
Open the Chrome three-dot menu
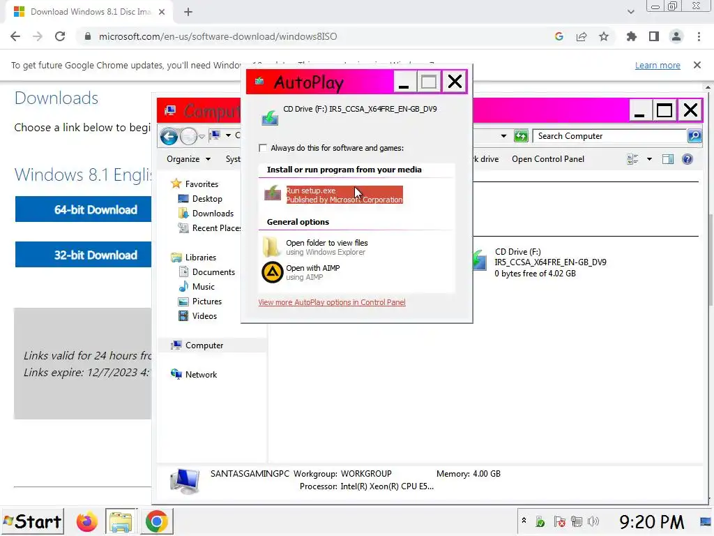click(x=699, y=36)
